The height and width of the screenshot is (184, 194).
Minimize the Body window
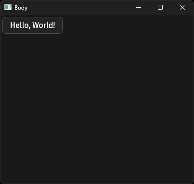click(x=139, y=7)
